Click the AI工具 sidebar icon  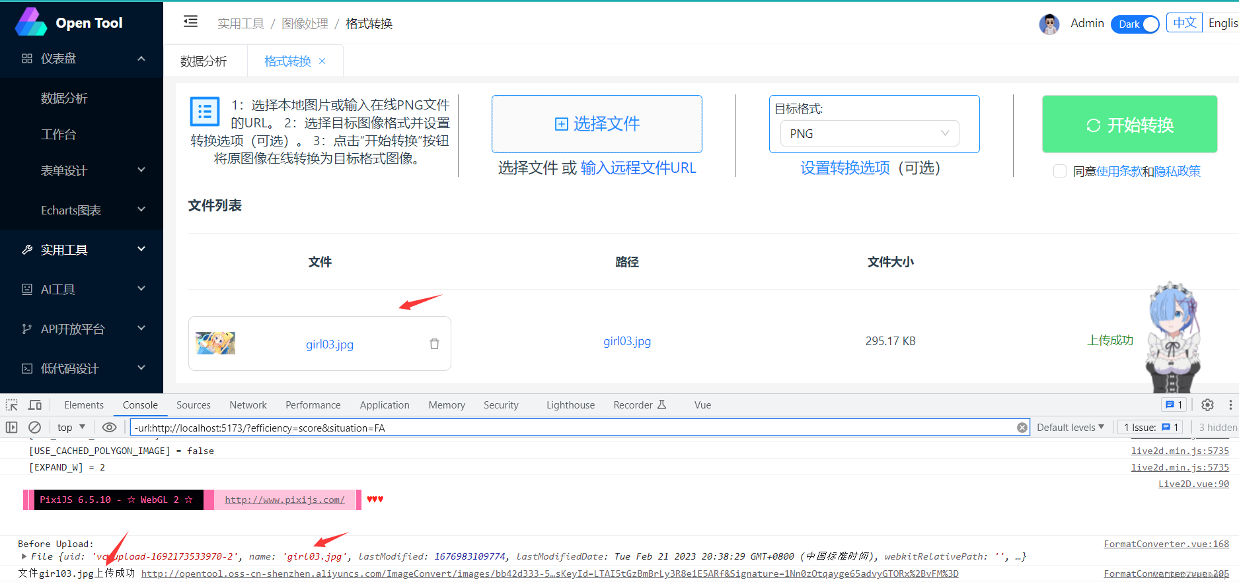(27, 289)
